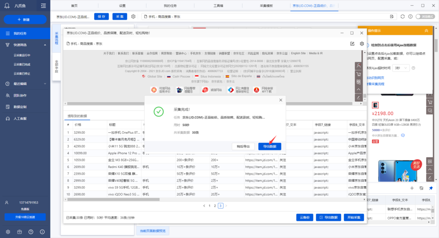Click the info icon near browse toggle
This screenshot has width=439, height=238.
pos(410,17)
